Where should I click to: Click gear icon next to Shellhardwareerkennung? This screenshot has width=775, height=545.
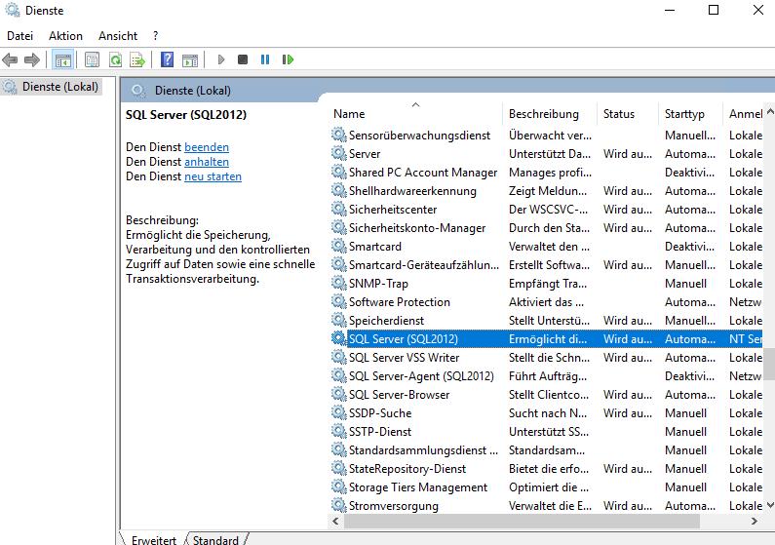point(338,190)
